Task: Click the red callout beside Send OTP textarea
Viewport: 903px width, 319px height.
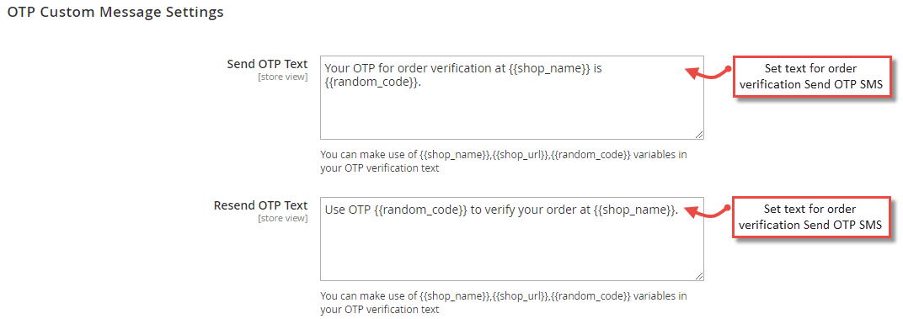Action: tap(811, 77)
